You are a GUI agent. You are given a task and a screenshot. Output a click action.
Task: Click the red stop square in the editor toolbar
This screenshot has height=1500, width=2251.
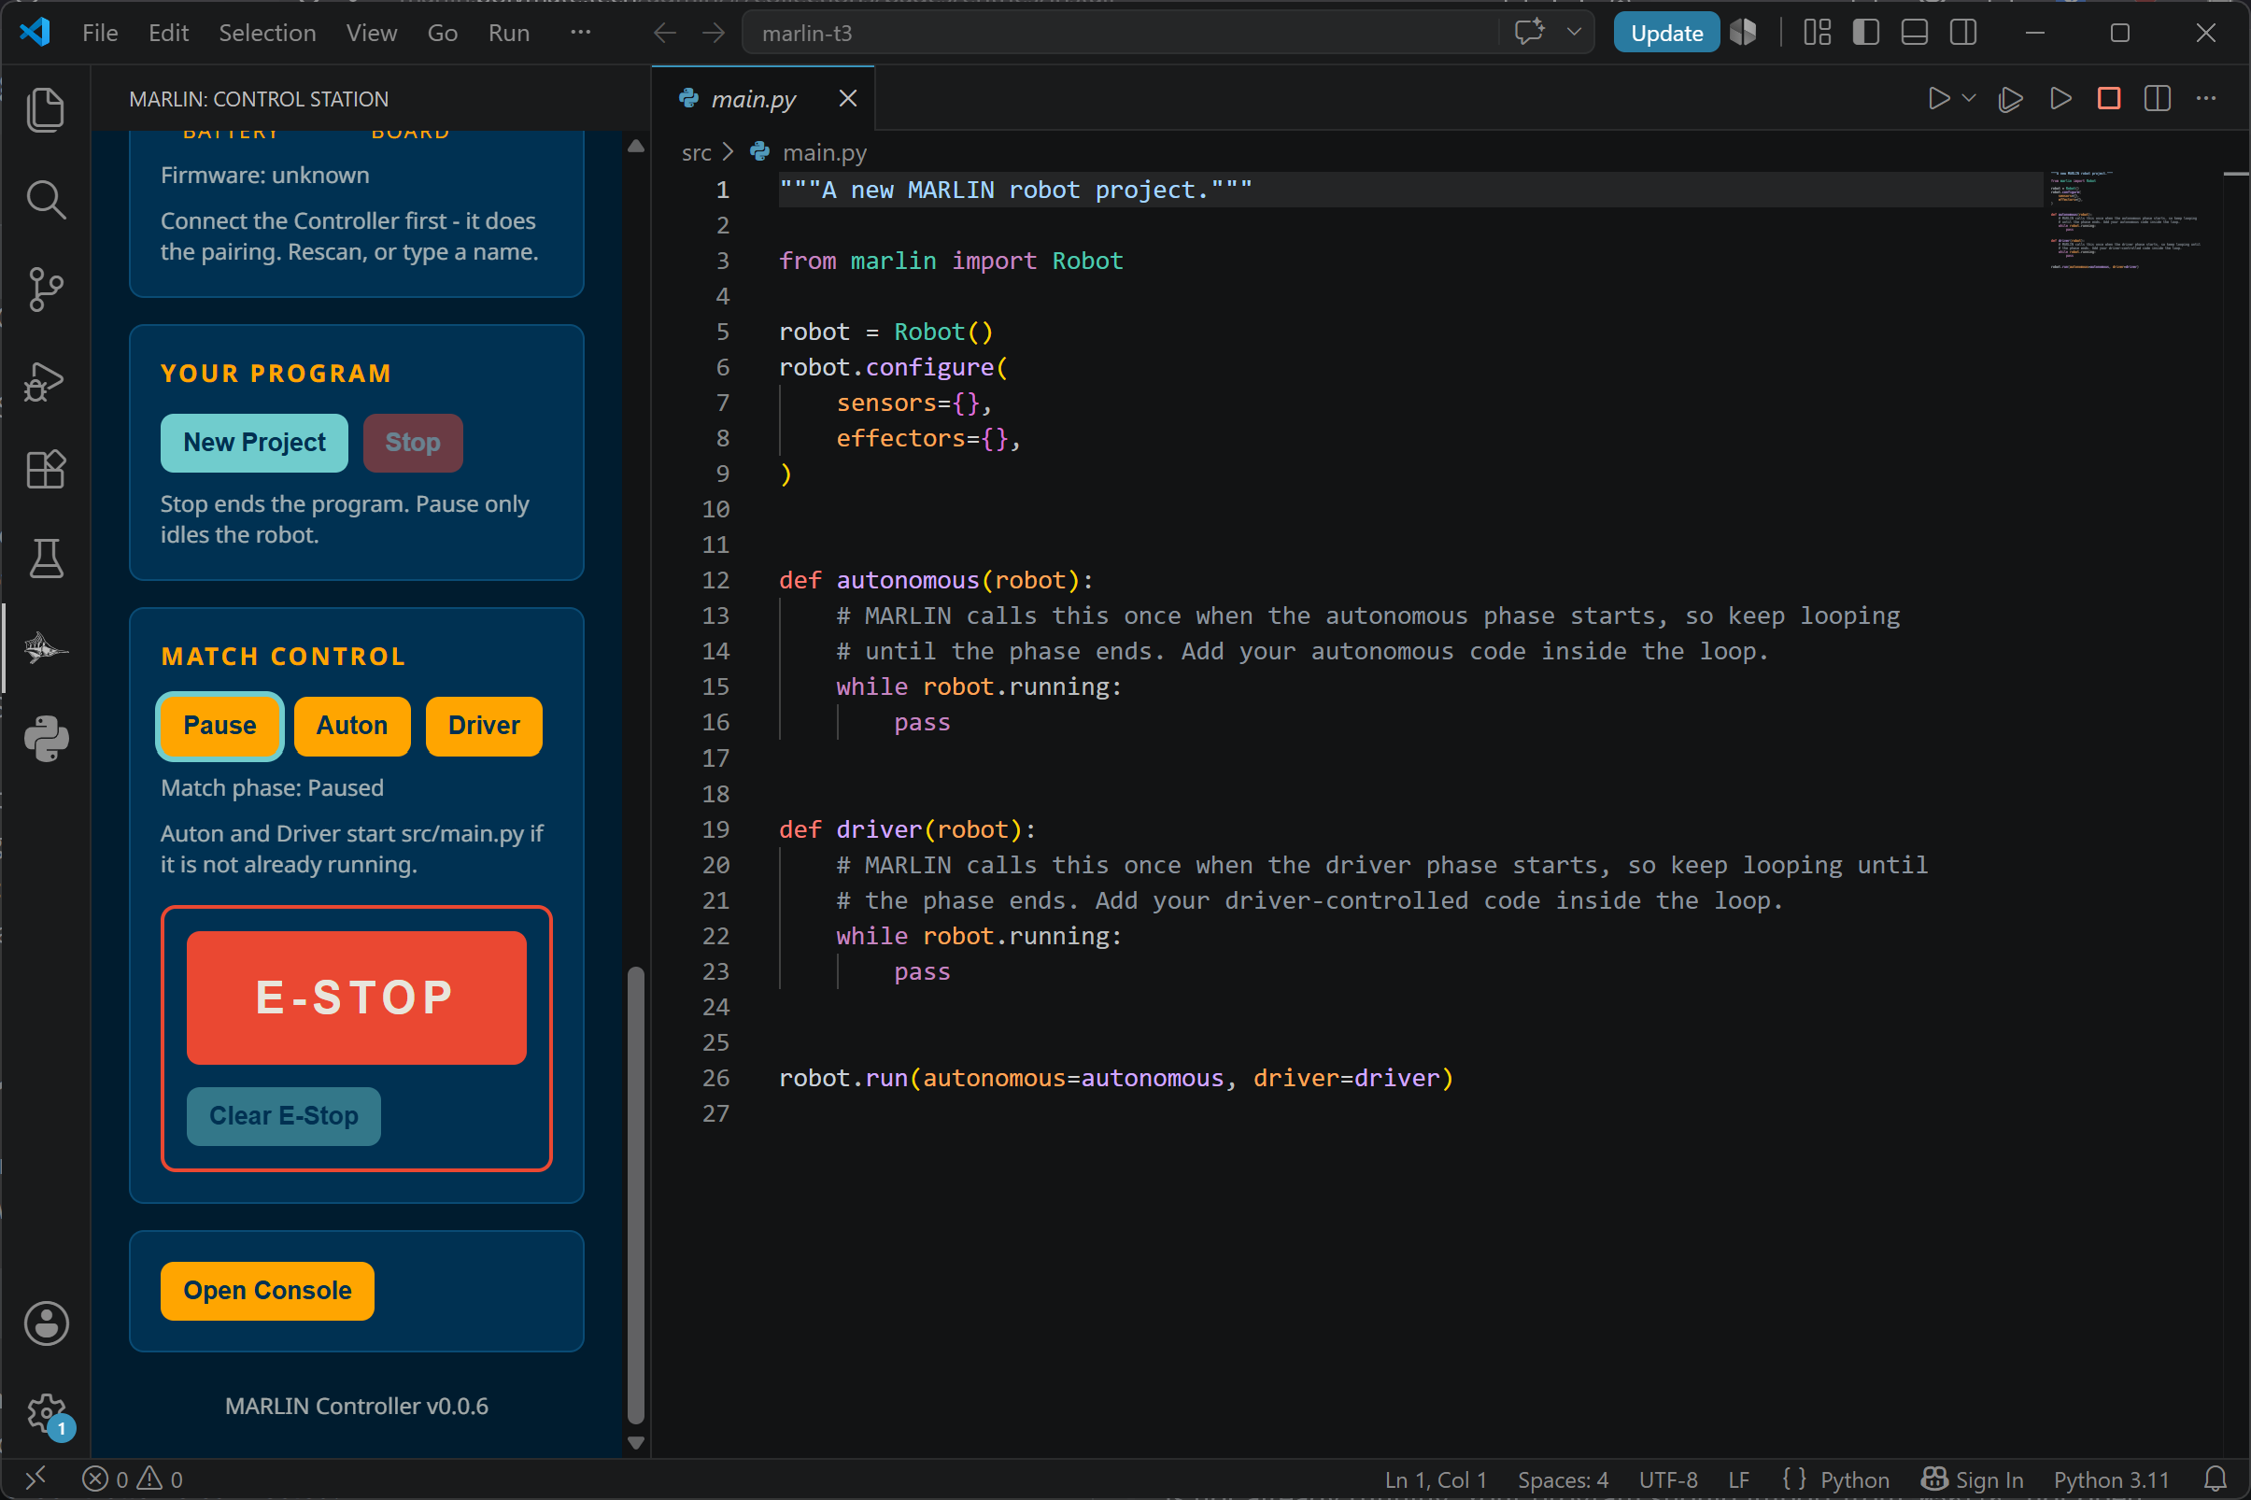(2108, 98)
